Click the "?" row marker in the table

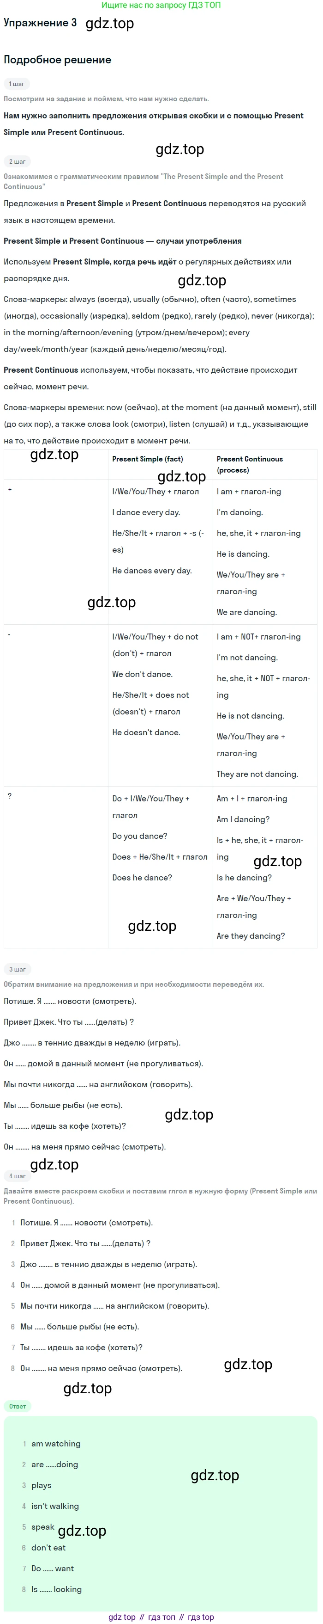point(9,796)
